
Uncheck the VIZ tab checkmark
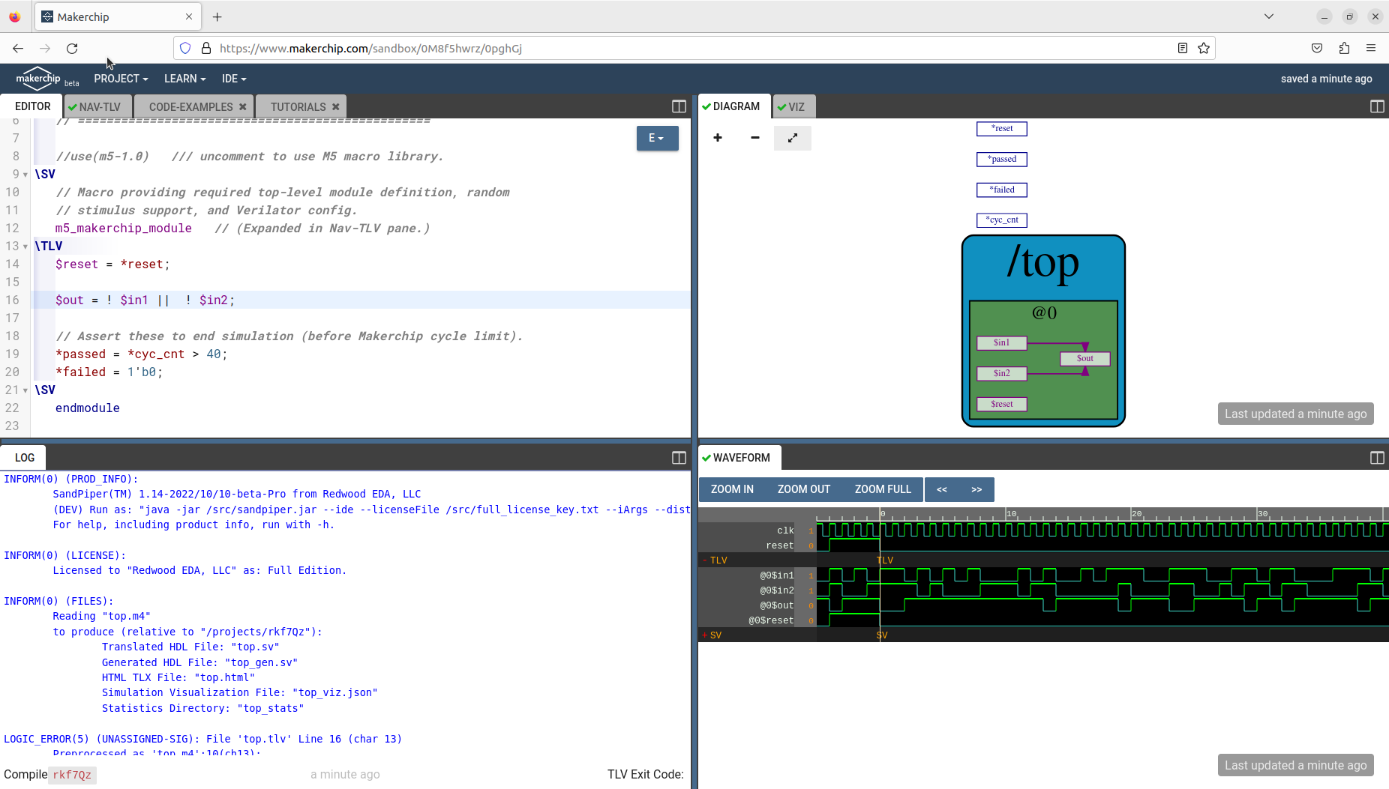[782, 106]
